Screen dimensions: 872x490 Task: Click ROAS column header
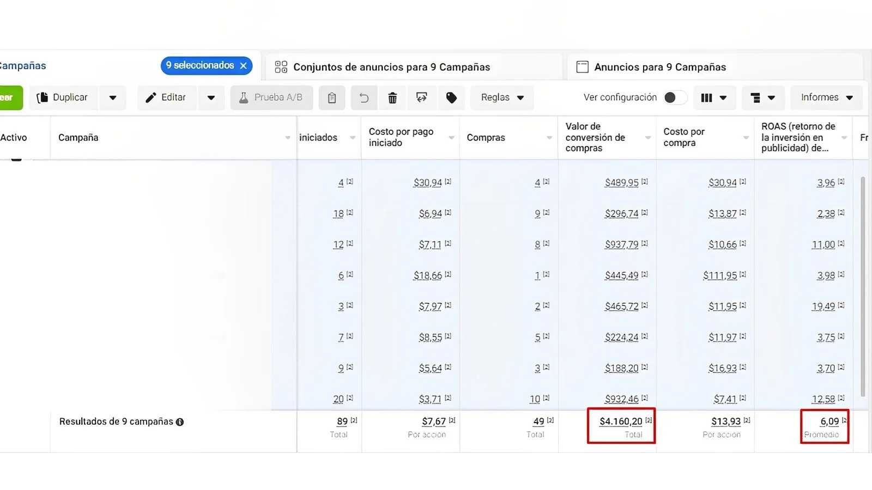tap(798, 137)
